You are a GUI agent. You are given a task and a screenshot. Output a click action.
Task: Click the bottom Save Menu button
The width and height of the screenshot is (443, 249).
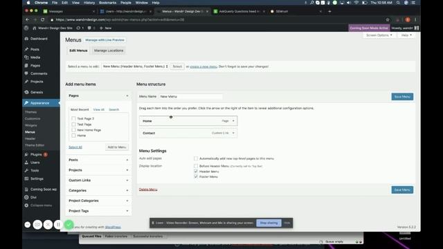coord(402,190)
